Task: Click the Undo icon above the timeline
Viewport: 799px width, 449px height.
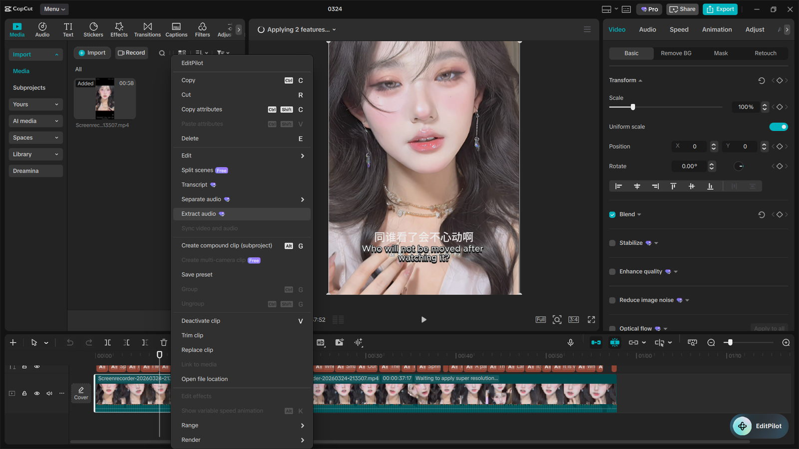Action: [x=70, y=342]
